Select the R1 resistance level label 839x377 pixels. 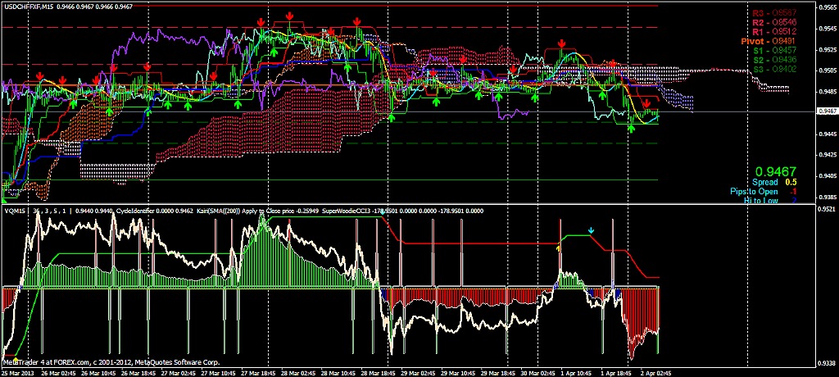[774, 31]
